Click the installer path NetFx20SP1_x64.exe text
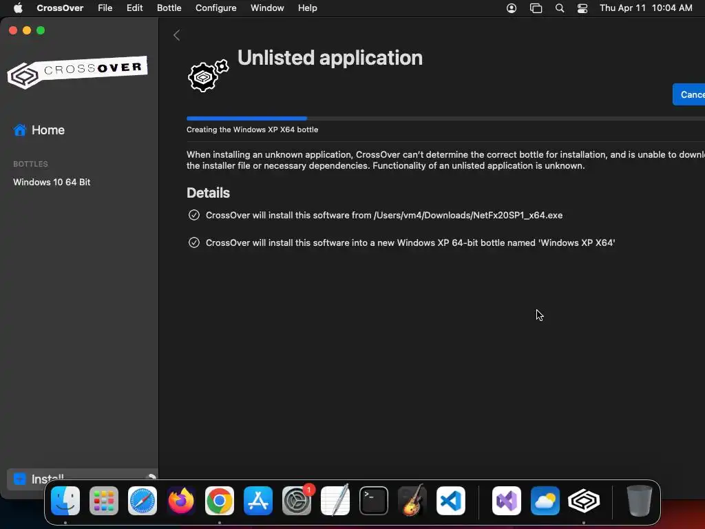The image size is (705, 529). pos(468,216)
